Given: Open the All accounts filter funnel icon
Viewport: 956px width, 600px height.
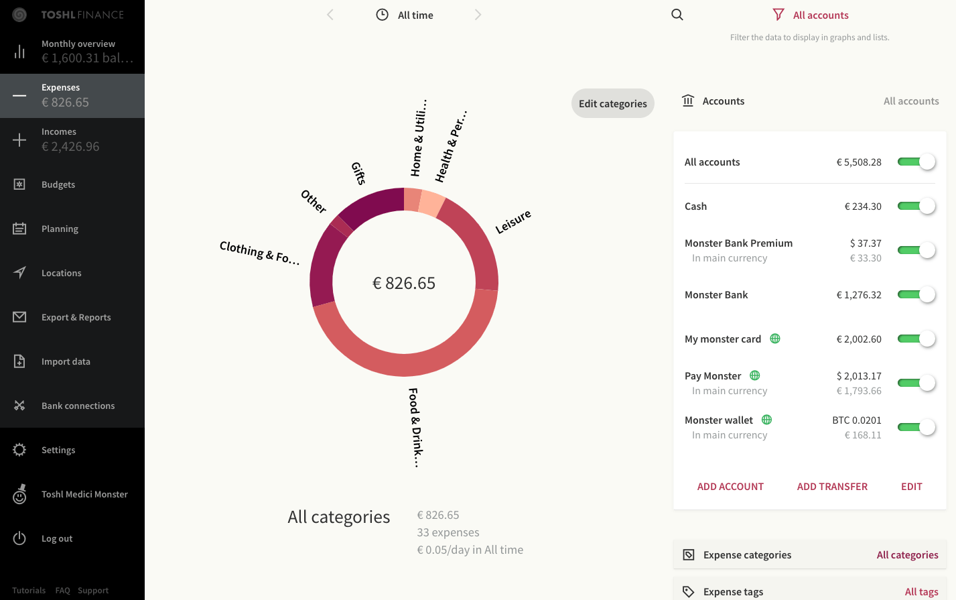Looking at the screenshot, I should click(x=778, y=14).
